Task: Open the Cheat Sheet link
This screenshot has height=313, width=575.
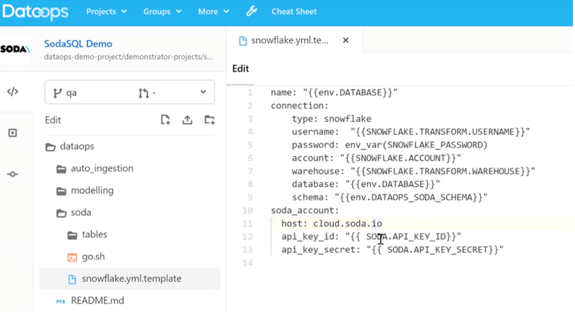Action: click(x=294, y=12)
